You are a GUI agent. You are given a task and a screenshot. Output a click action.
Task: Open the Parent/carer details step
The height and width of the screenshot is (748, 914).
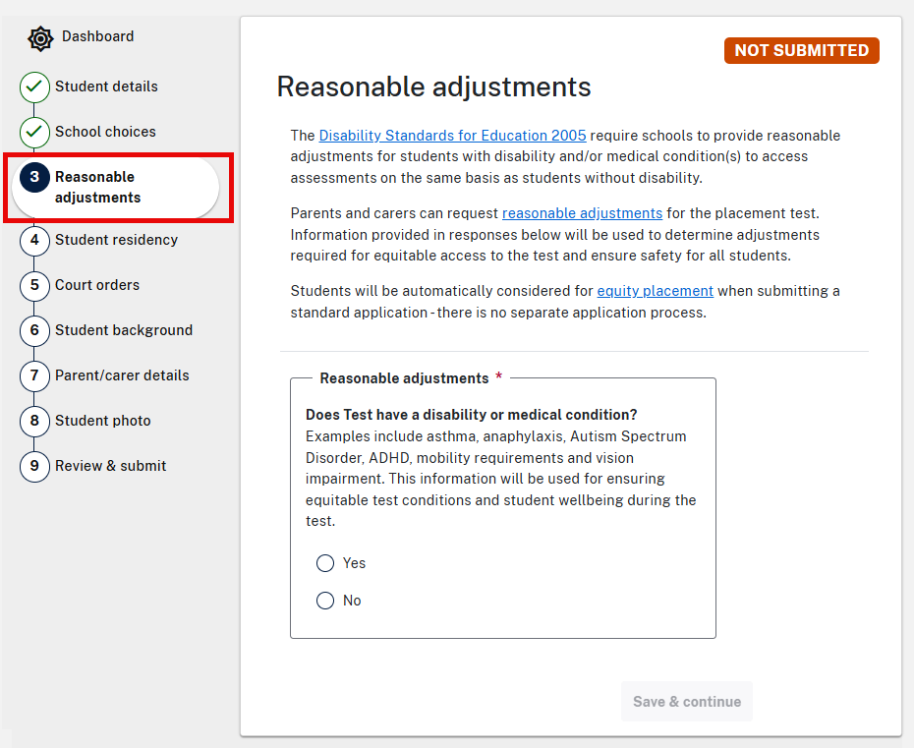click(122, 376)
